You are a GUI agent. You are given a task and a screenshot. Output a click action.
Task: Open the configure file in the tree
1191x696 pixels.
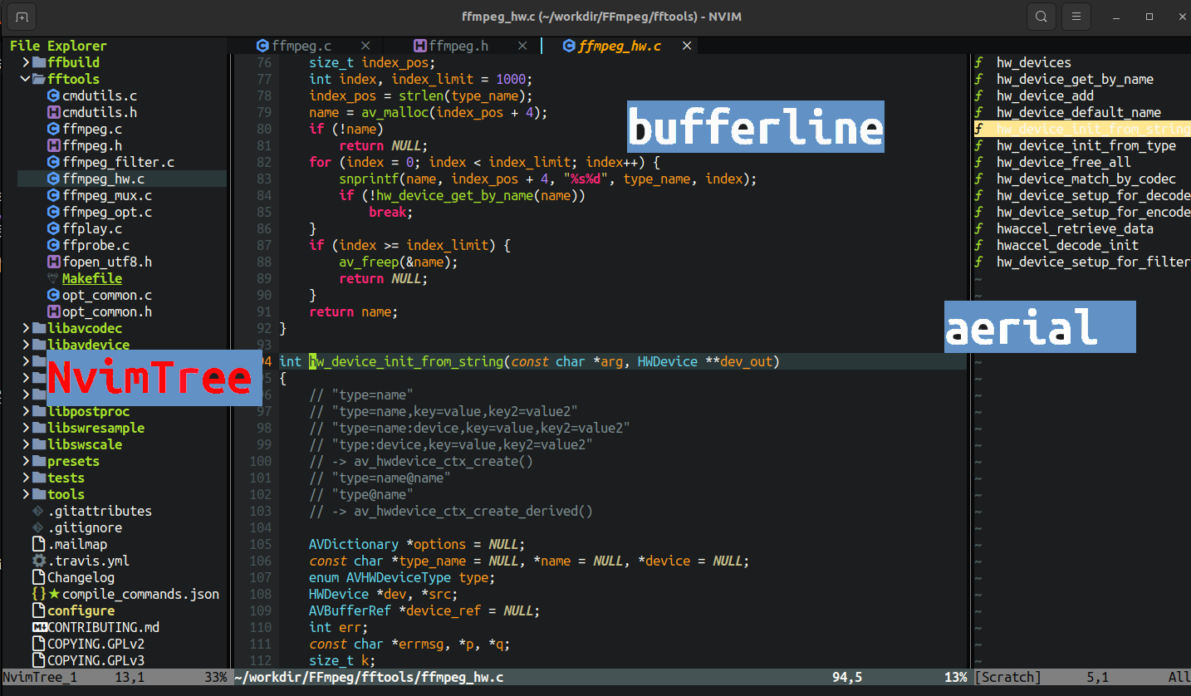click(81, 610)
